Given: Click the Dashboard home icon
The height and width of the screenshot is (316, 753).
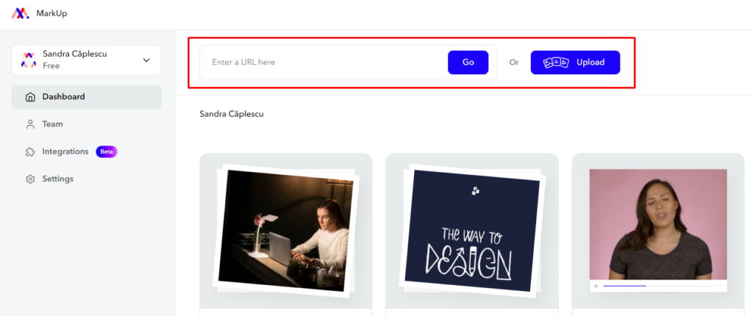Looking at the screenshot, I should click(x=30, y=97).
